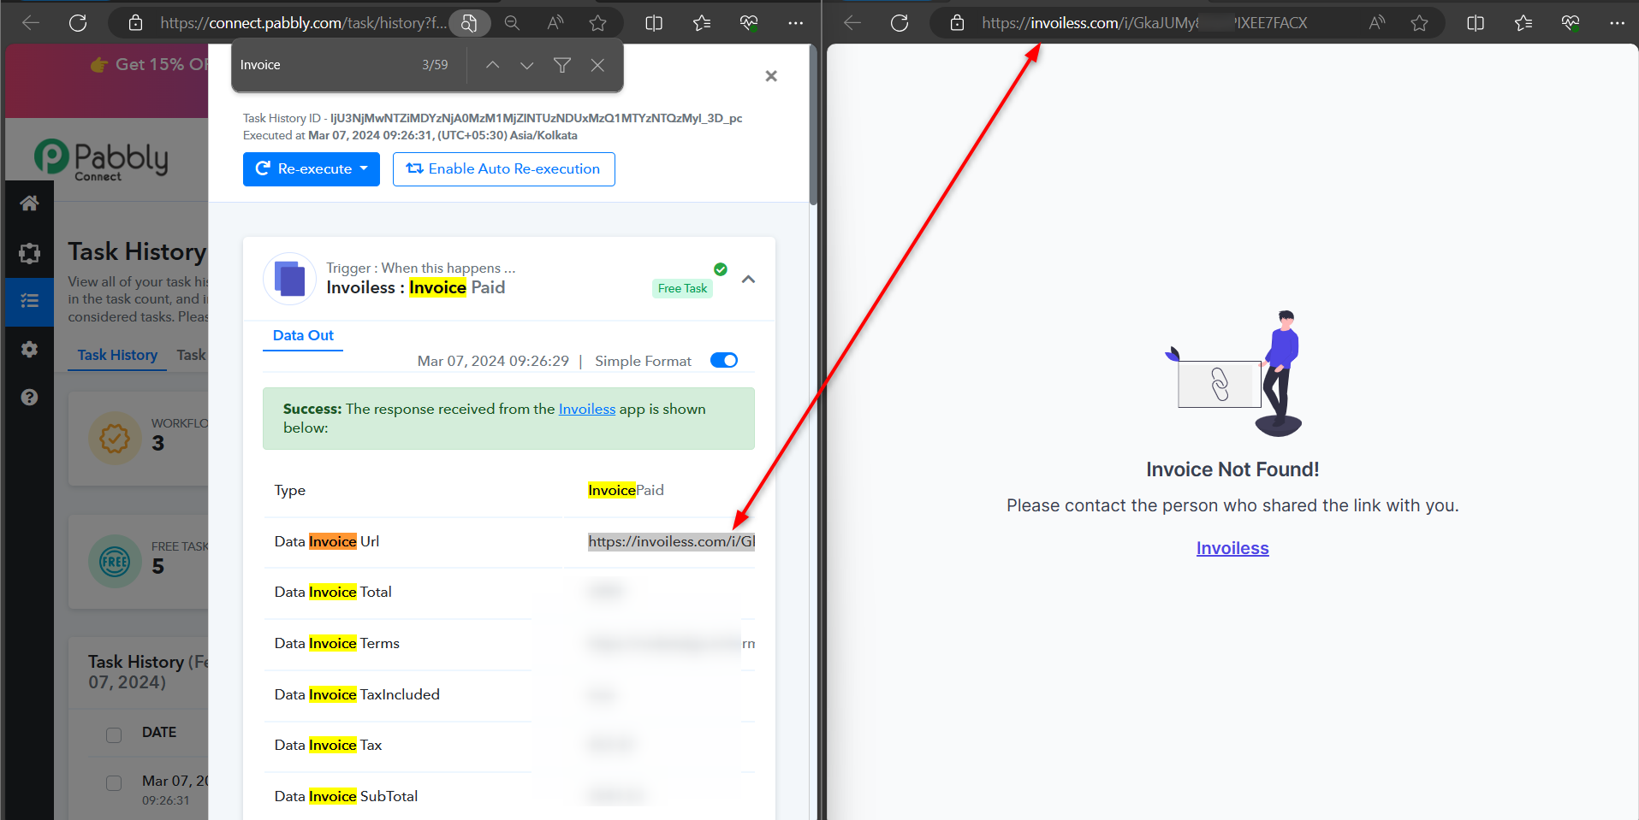Viewport: 1639px width, 820px height.
Task: Click the invoiless.com address bar URL
Action: click(1144, 23)
